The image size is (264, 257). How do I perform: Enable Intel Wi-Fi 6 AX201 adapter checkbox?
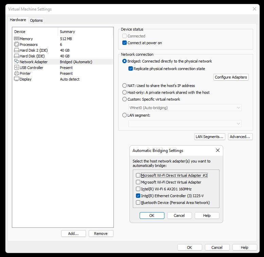click(x=138, y=189)
